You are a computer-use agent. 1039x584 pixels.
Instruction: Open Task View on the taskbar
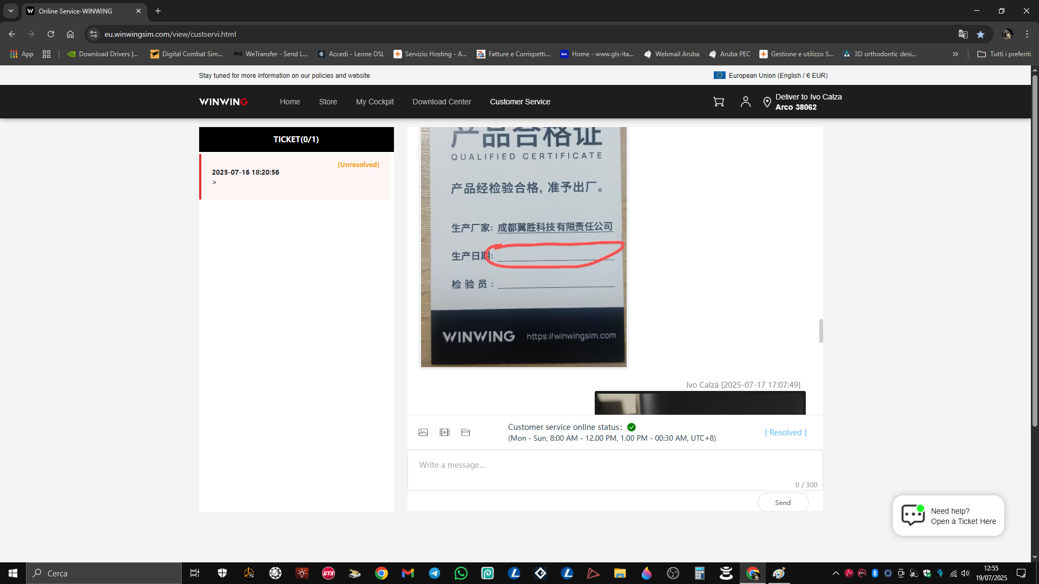pyautogui.click(x=195, y=573)
